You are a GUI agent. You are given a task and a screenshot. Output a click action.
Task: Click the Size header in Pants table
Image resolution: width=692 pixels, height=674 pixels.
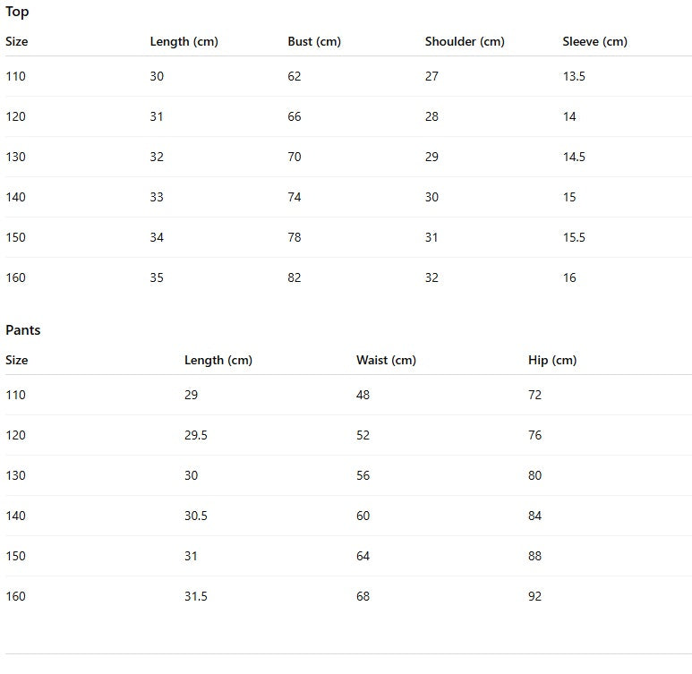[17, 360]
